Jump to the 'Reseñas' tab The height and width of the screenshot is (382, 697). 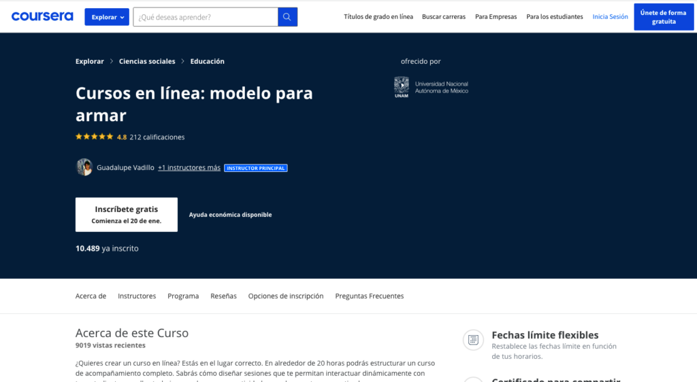click(223, 296)
